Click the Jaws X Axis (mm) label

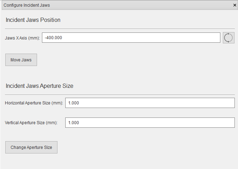tap(22, 38)
